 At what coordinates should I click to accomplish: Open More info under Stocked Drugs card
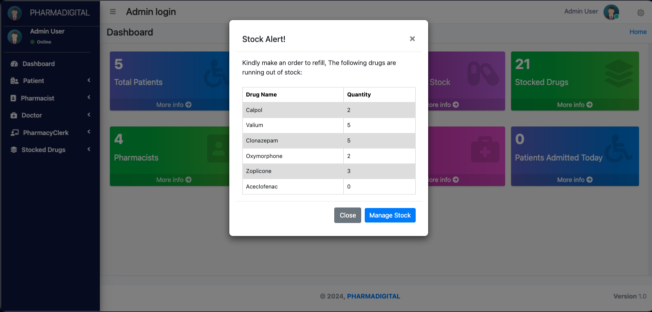click(x=575, y=105)
